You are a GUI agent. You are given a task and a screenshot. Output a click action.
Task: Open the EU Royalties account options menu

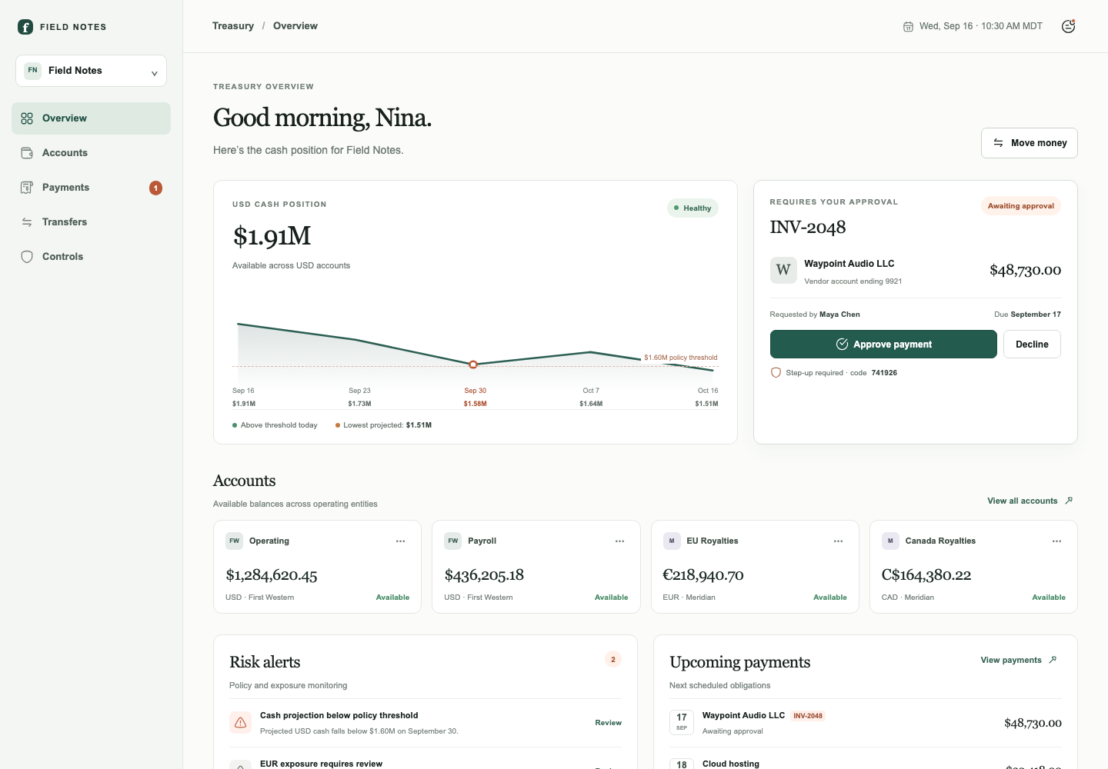838,541
